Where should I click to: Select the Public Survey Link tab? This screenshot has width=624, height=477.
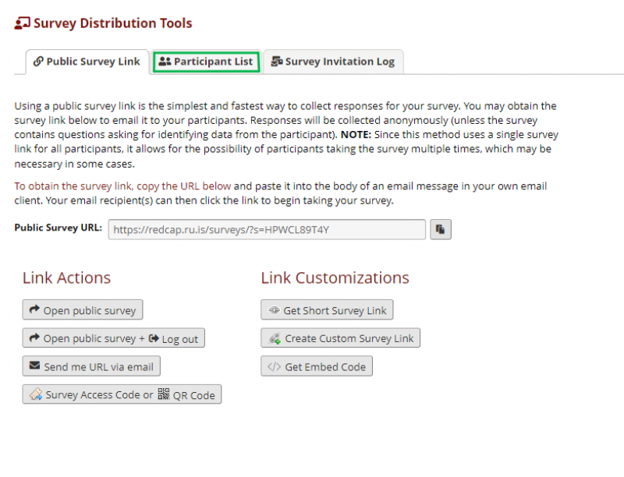point(87,62)
